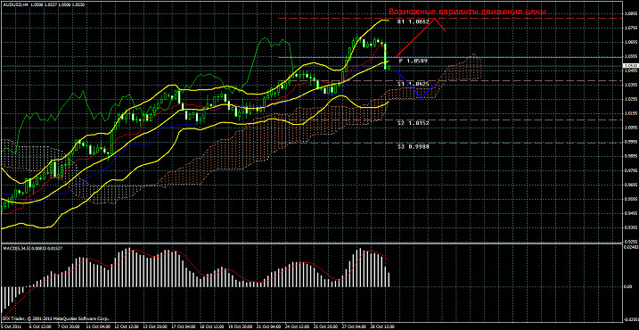Viewport: 639px width, 330px height.
Task: Click the '19 Oct 20:00' time axis label
Action: [x=241, y=326]
